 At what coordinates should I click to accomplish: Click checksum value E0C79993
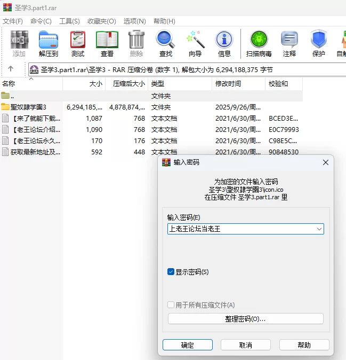click(x=284, y=129)
